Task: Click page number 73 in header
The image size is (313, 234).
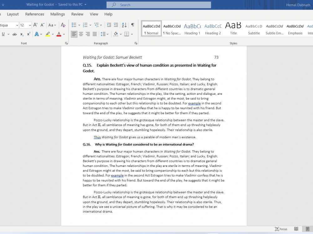Action: click(x=216, y=57)
